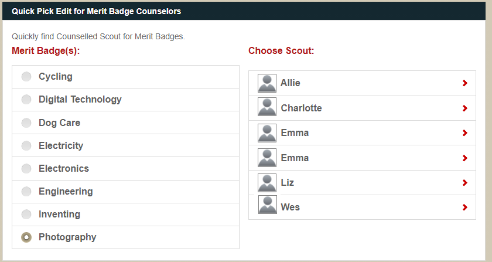Open the second Emma scout name
Screen dimensions: 492x262
[295, 158]
